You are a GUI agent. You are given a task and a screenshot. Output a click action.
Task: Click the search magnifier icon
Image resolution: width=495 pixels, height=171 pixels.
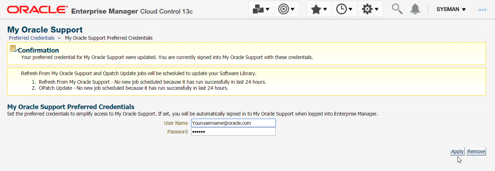(397, 9)
